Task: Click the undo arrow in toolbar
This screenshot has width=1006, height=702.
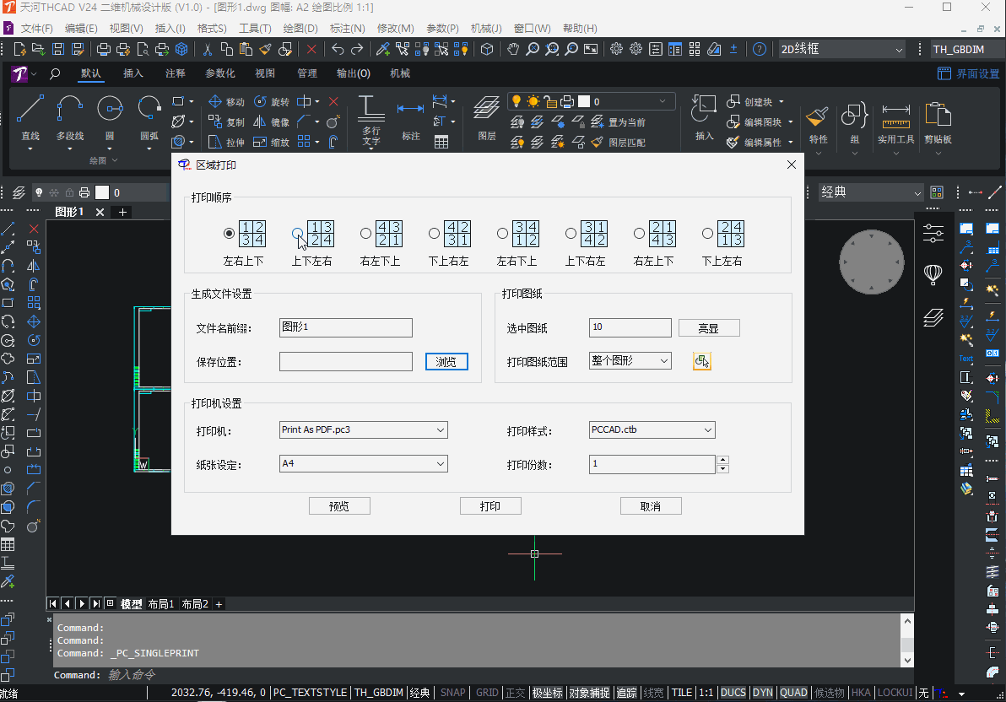Action: pos(338,50)
